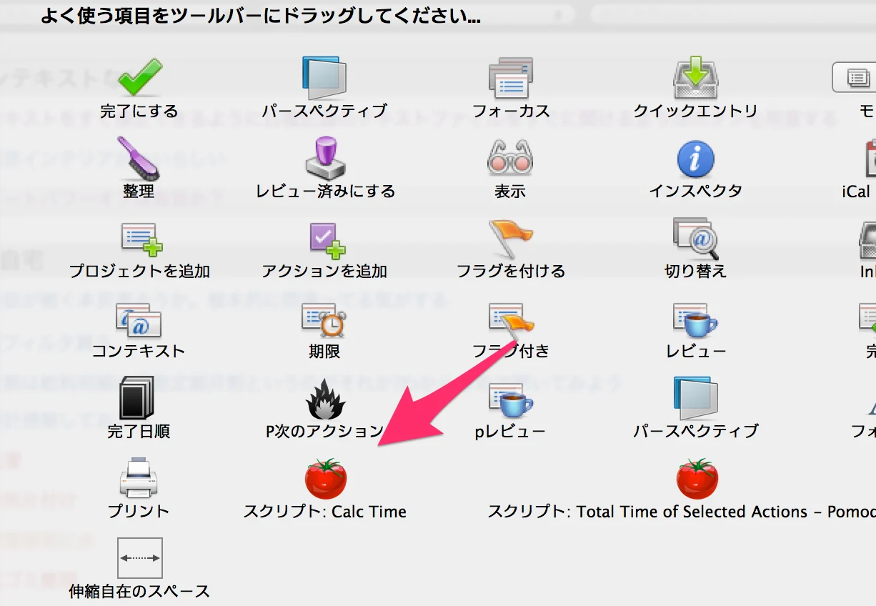Choose the 切り替え magnifier icon
The image size is (876, 606).
pos(695,239)
